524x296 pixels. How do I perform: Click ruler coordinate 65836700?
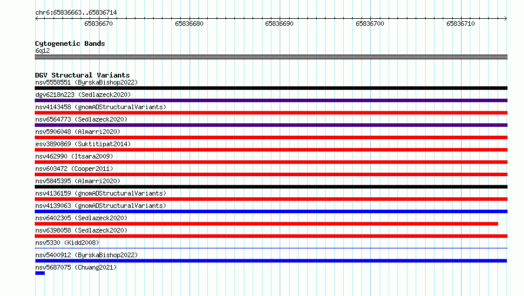(x=370, y=23)
